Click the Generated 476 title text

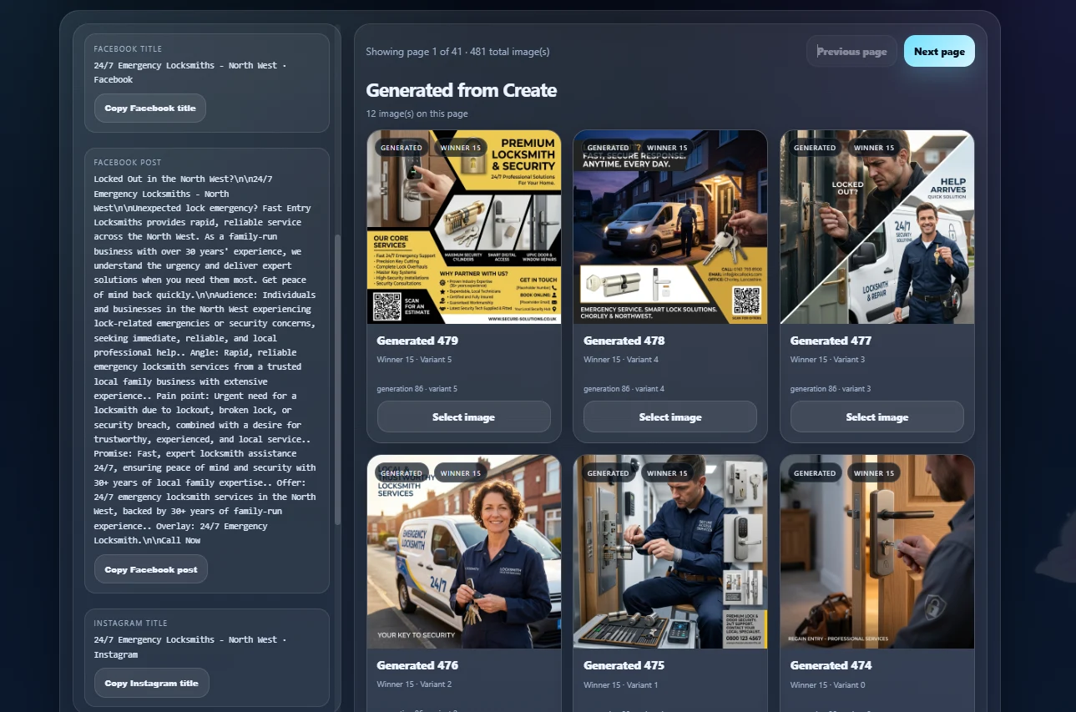pyautogui.click(x=417, y=665)
